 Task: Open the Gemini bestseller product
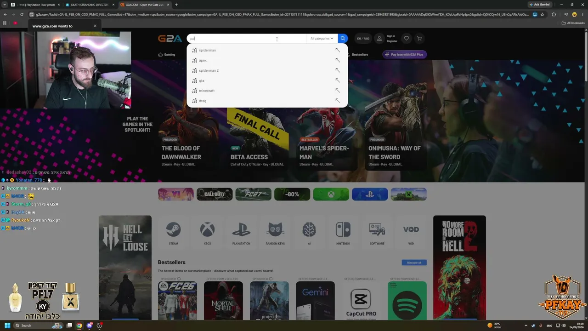(x=315, y=301)
